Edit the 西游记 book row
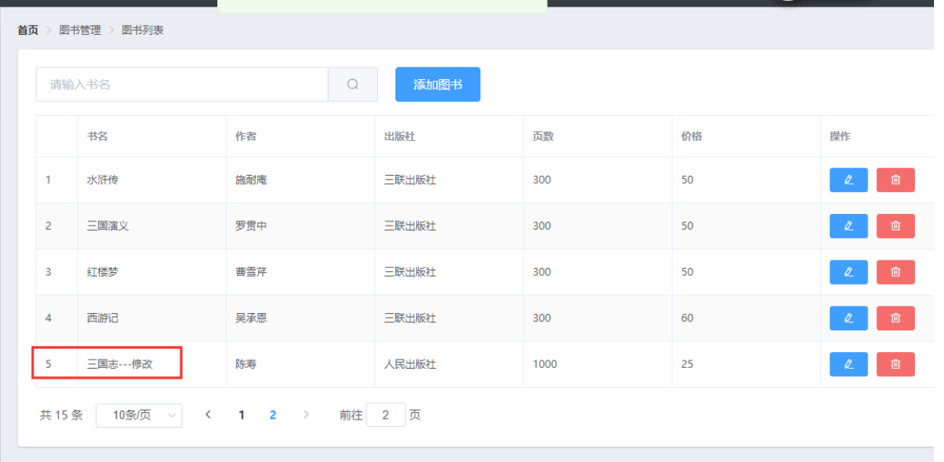This screenshot has width=944, height=462. (x=848, y=318)
